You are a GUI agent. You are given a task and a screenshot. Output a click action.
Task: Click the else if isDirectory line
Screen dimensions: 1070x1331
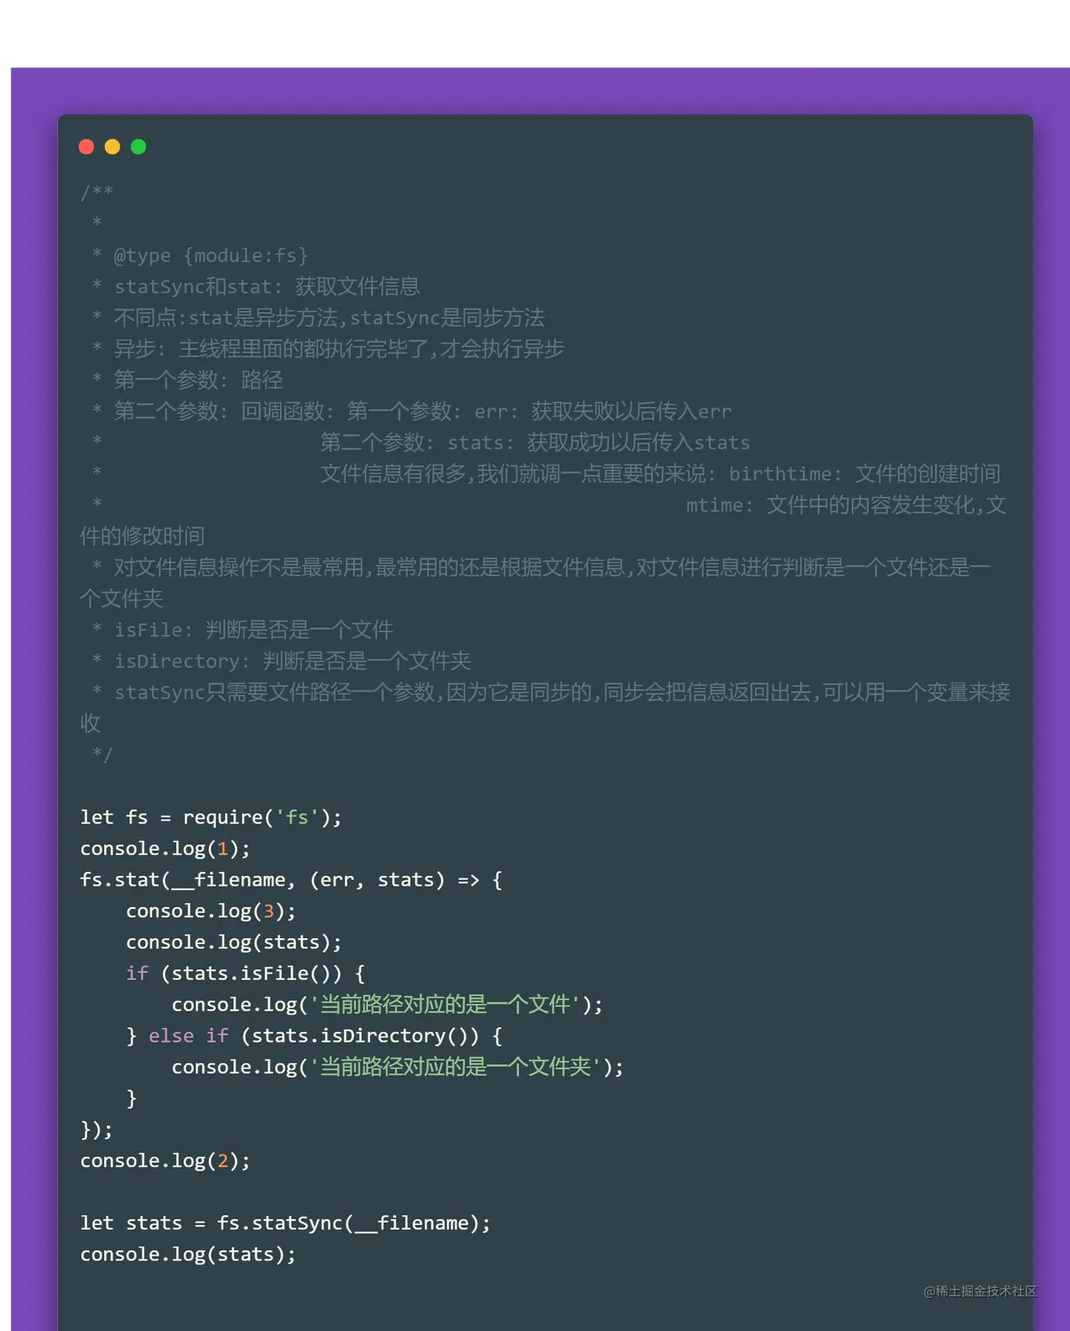coord(314,1036)
